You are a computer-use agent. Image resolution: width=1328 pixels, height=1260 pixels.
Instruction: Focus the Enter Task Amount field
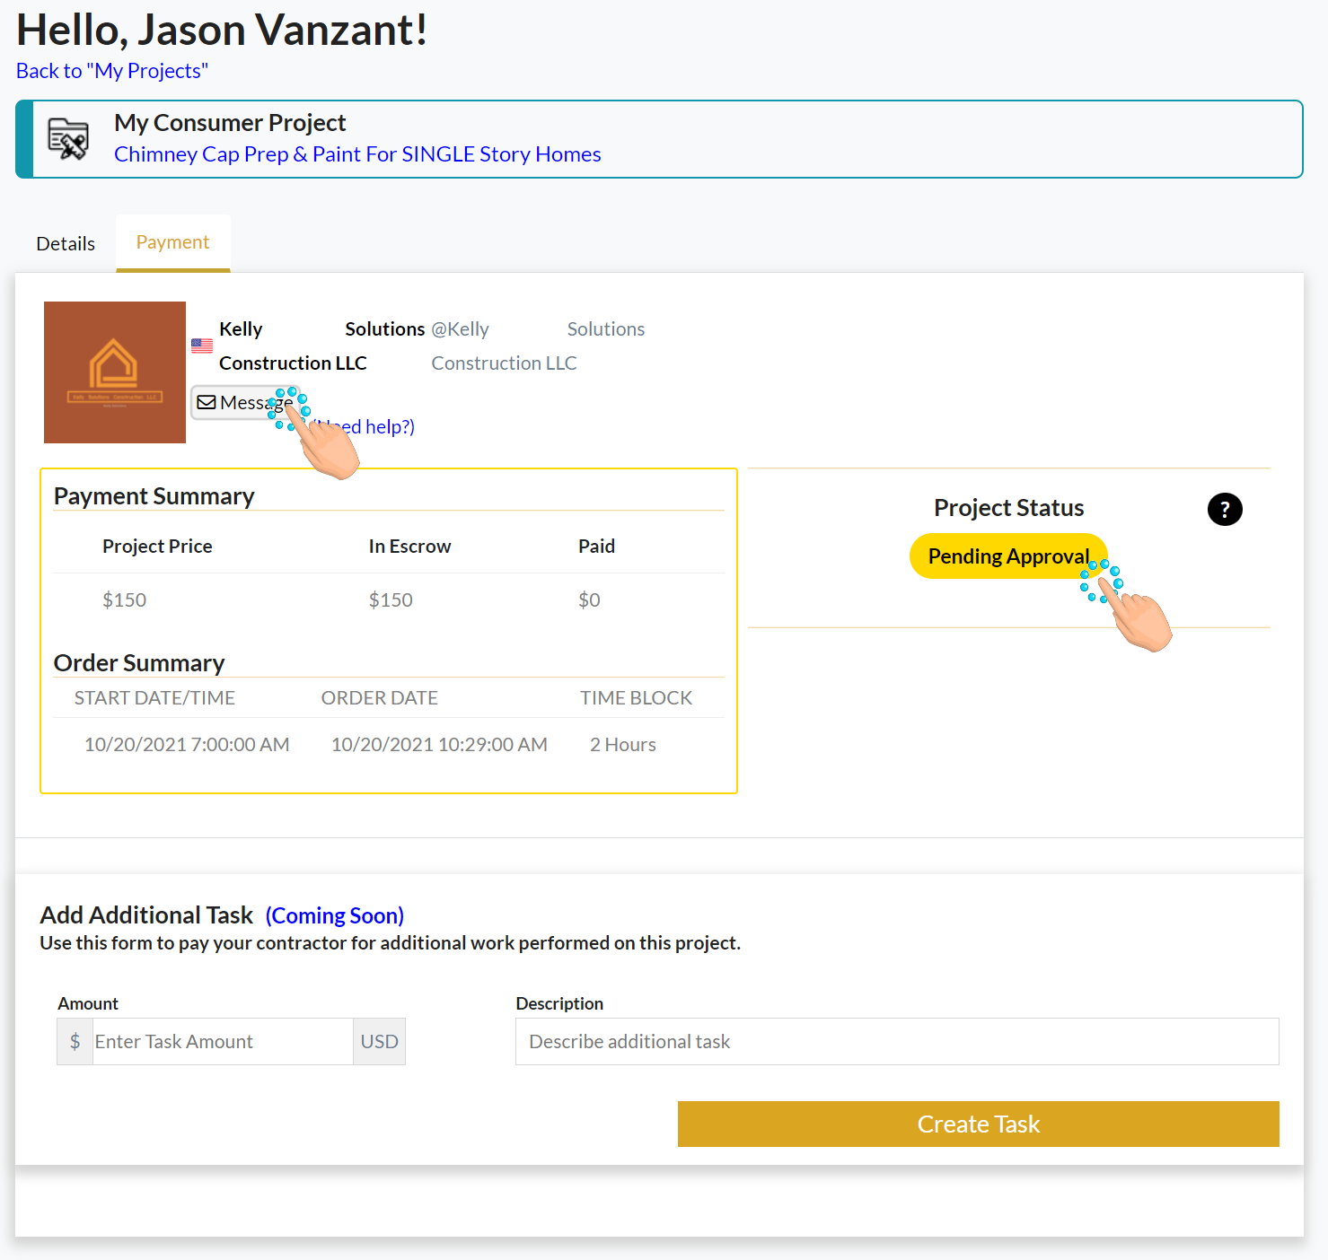pos(223,1041)
